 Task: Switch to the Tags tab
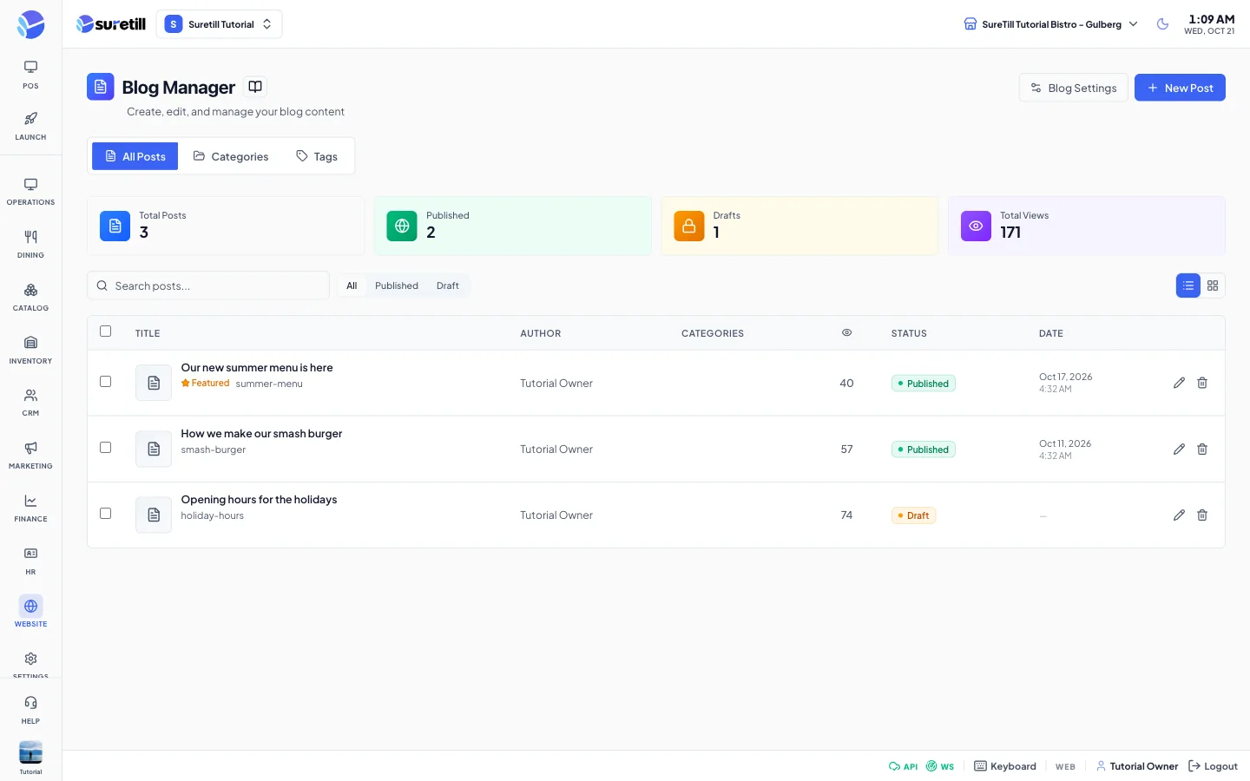tap(317, 156)
